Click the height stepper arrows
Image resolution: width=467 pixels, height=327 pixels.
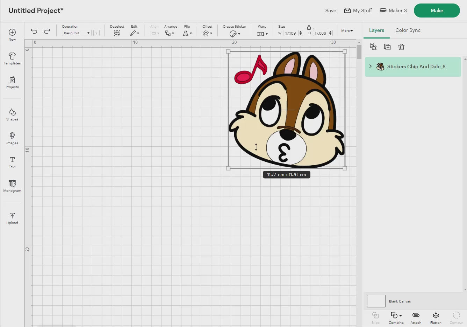coord(330,33)
